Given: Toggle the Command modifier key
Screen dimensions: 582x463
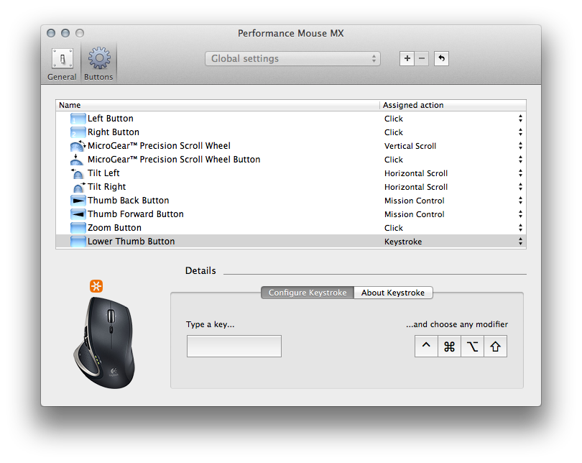Looking at the screenshot, I should point(449,347).
